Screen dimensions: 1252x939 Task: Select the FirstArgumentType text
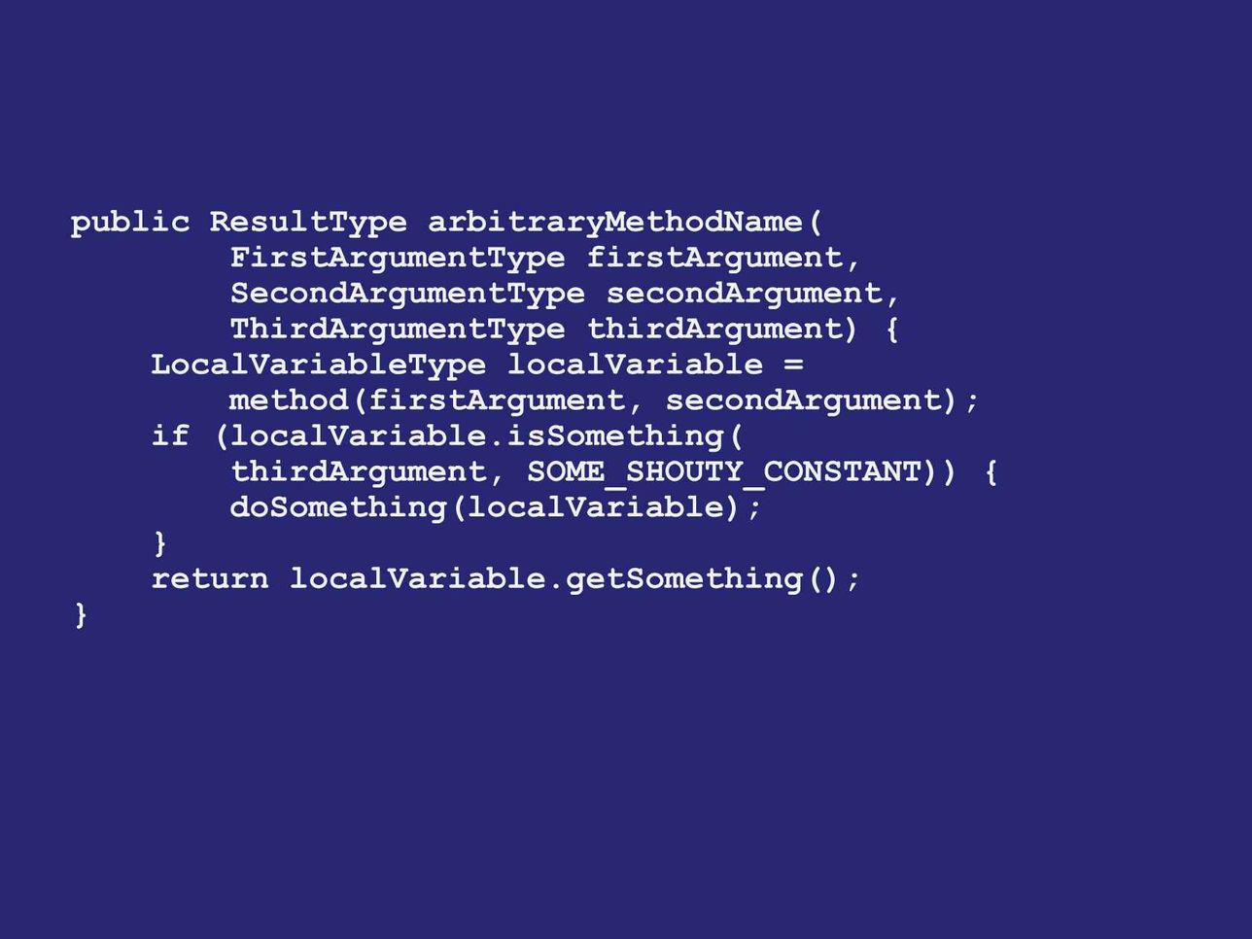pos(398,258)
